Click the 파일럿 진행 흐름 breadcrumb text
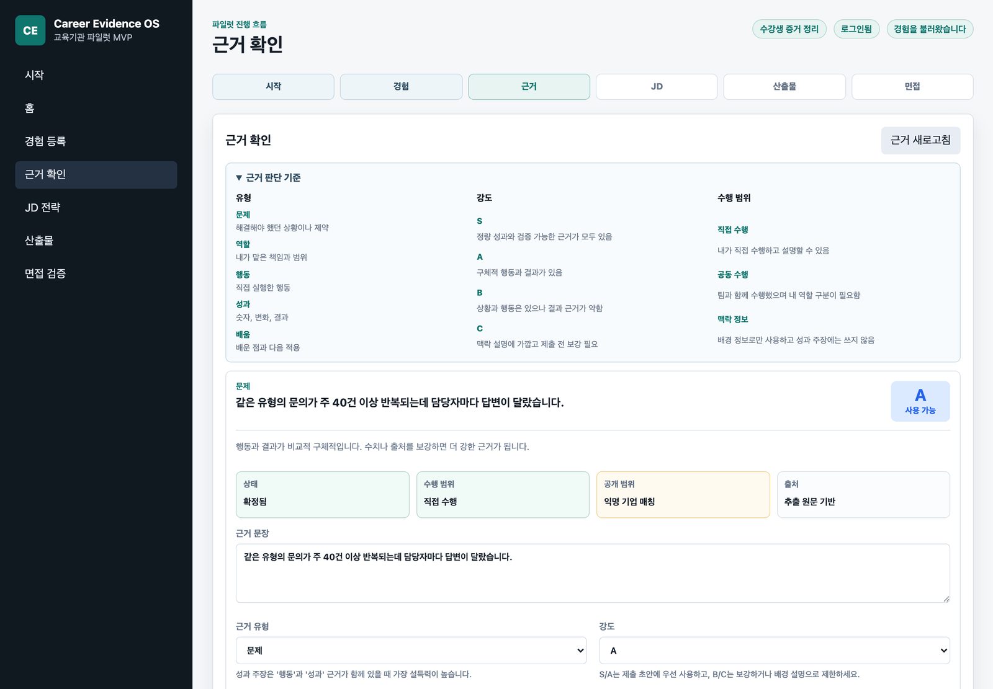 (240, 24)
